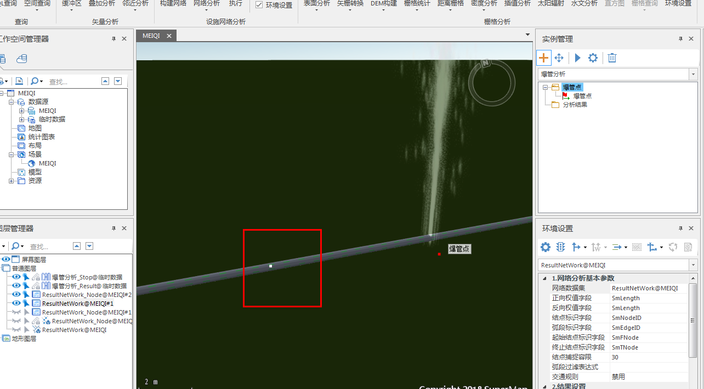The height and width of the screenshot is (389, 704).
Task: Open 构建网络 ribbon command
Action: point(173,3)
